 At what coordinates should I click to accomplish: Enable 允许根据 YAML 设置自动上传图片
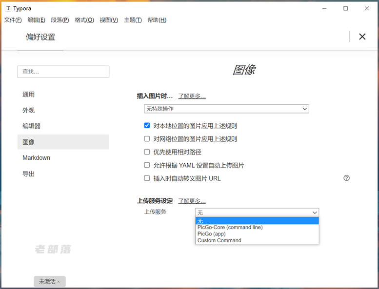tap(147, 165)
